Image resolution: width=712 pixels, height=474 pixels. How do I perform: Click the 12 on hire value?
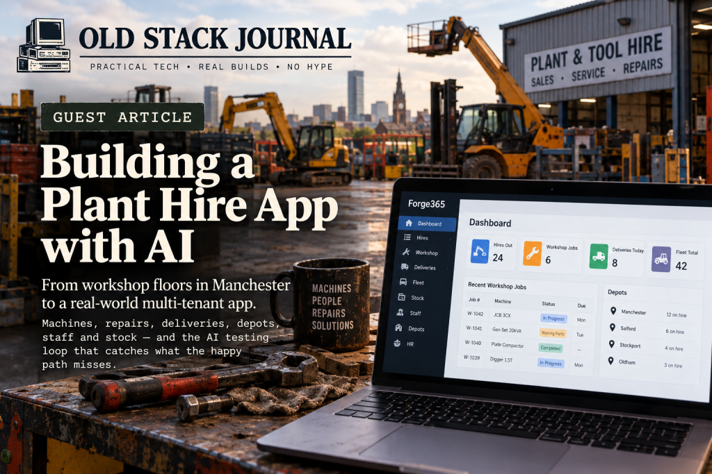coord(676,315)
